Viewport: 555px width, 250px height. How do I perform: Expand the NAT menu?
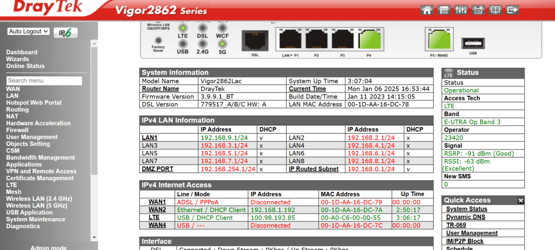click(x=12, y=116)
